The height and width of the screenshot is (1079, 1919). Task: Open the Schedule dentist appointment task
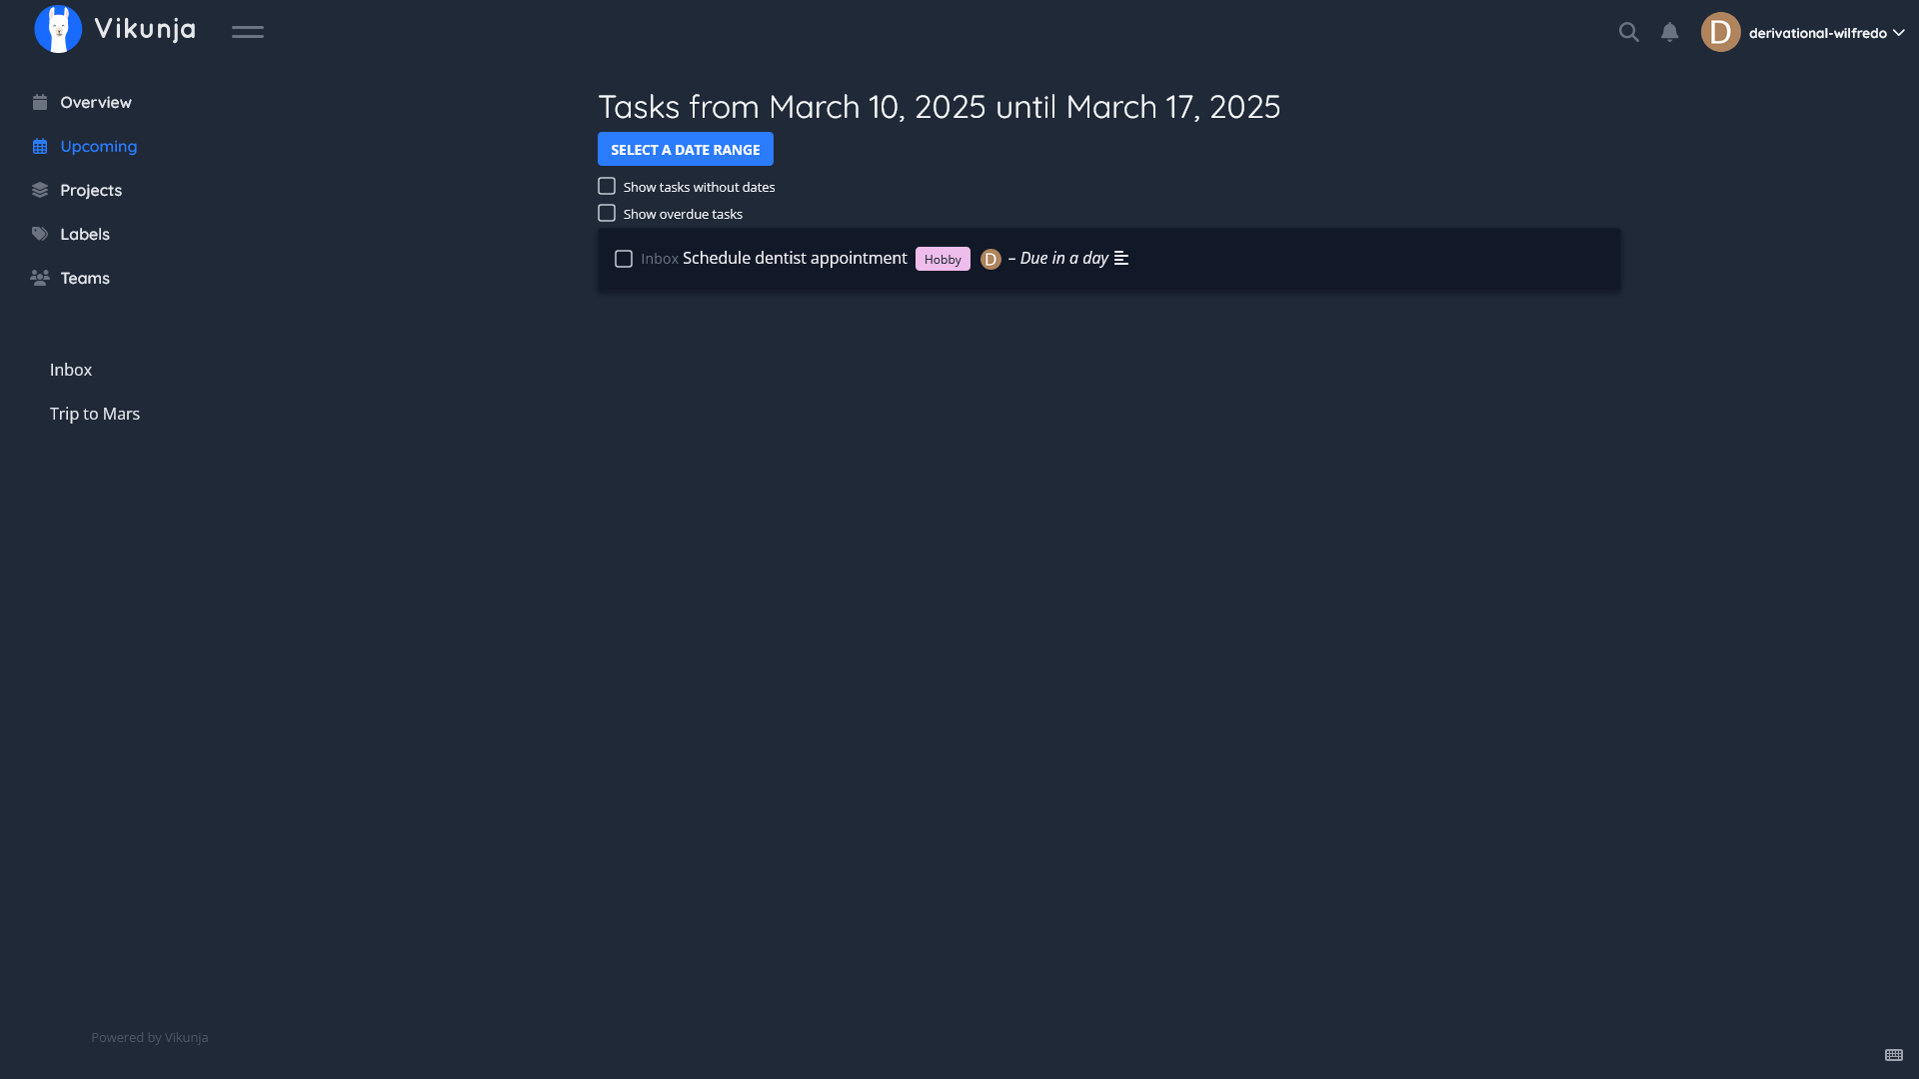(795, 258)
